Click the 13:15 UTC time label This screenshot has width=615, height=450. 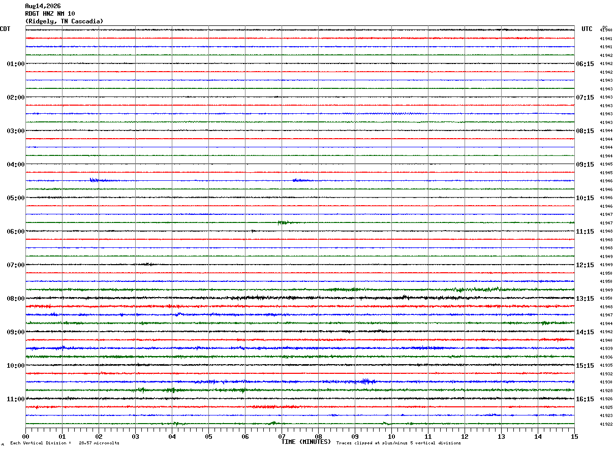point(585,299)
